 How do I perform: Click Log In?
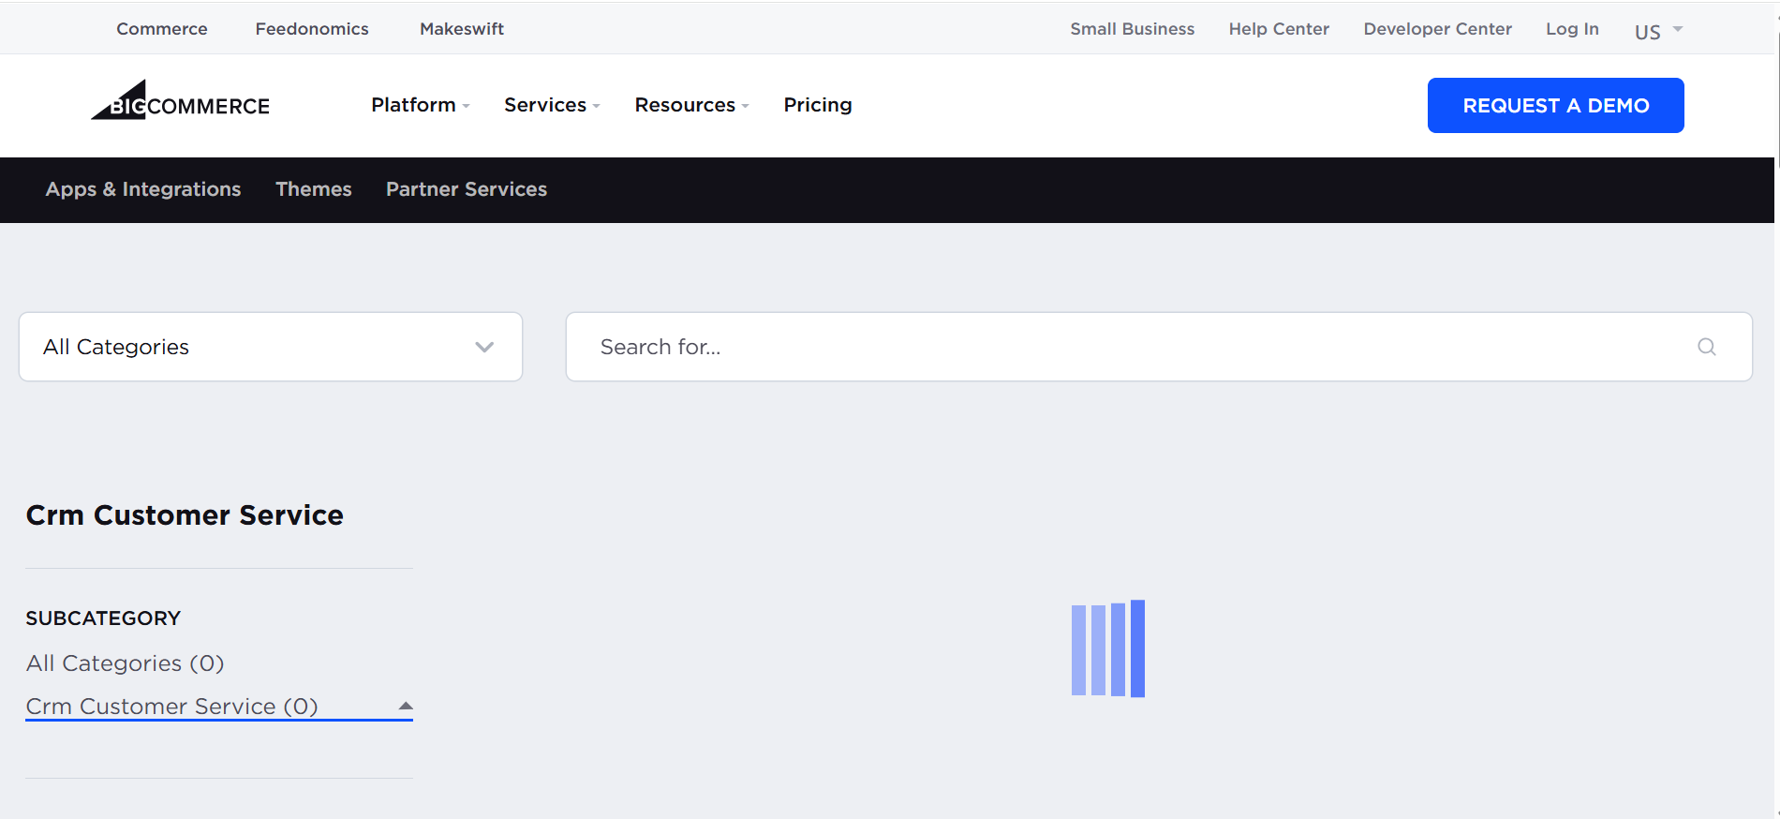[1572, 29]
